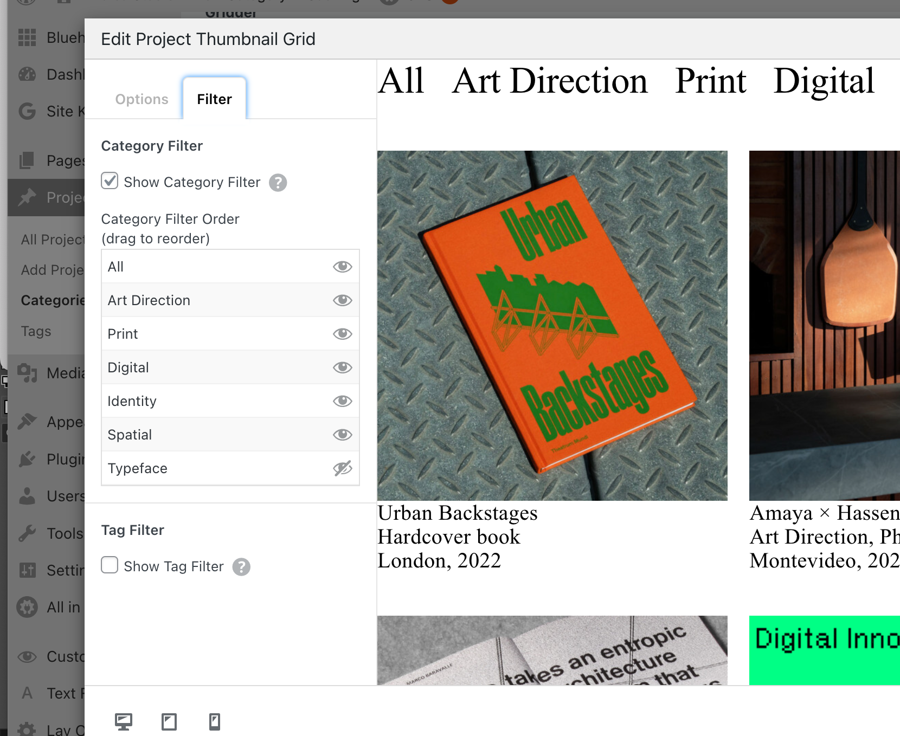Viewport: 900px width, 736px height.
Task: Show the hidden Typeface category
Action: pos(342,468)
